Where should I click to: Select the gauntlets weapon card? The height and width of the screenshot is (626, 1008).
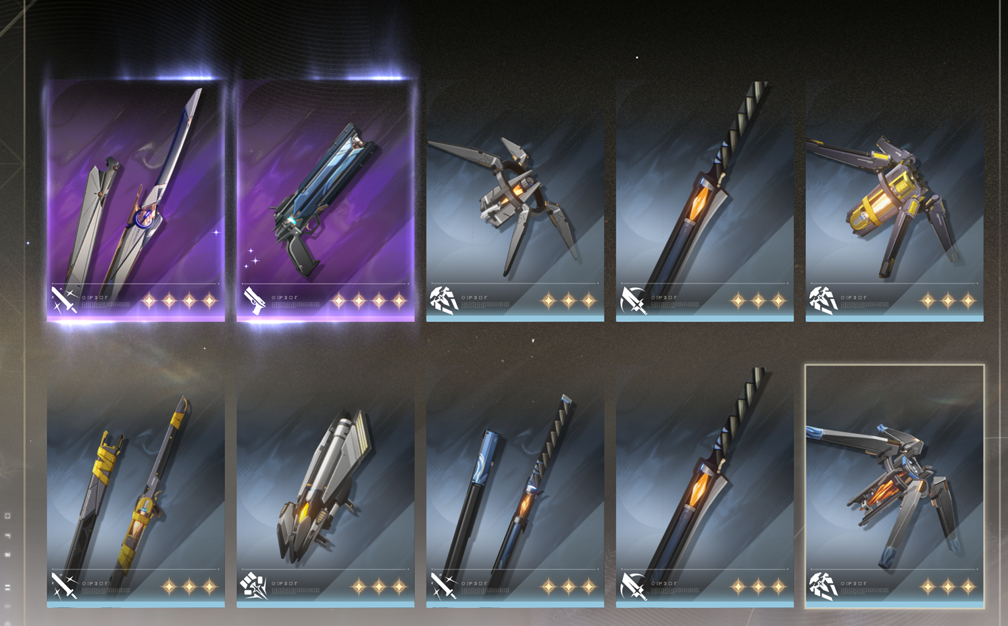[326, 487]
